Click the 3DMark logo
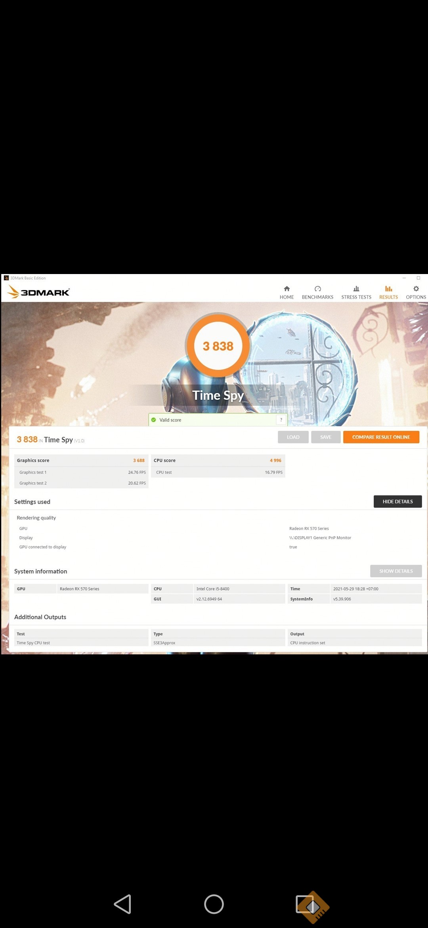The height and width of the screenshot is (928, 428). 38,292
